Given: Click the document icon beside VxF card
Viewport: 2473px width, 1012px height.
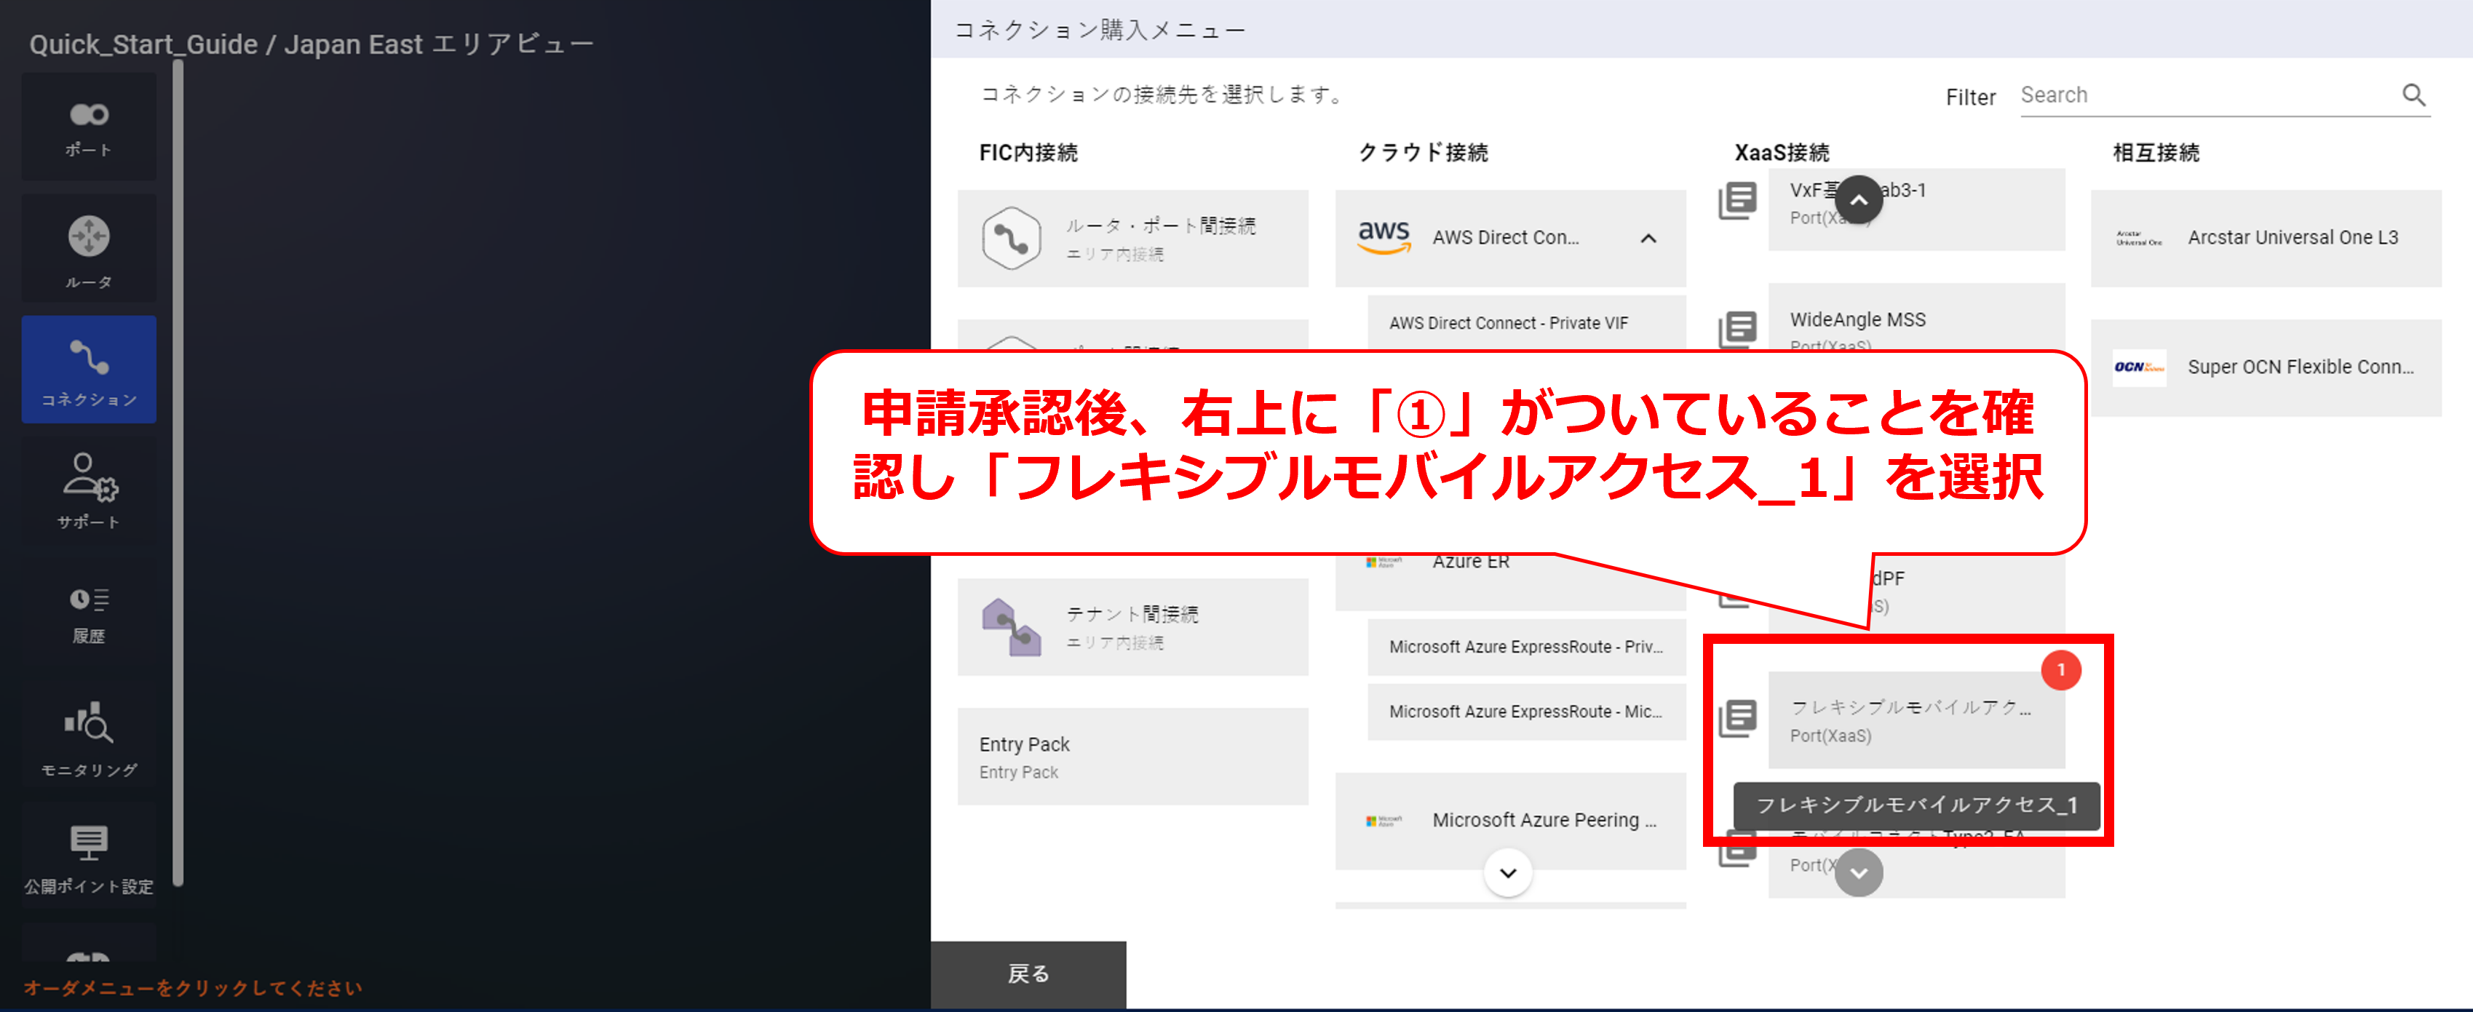Looking at the screenshot, I should tap(1738, 199).
